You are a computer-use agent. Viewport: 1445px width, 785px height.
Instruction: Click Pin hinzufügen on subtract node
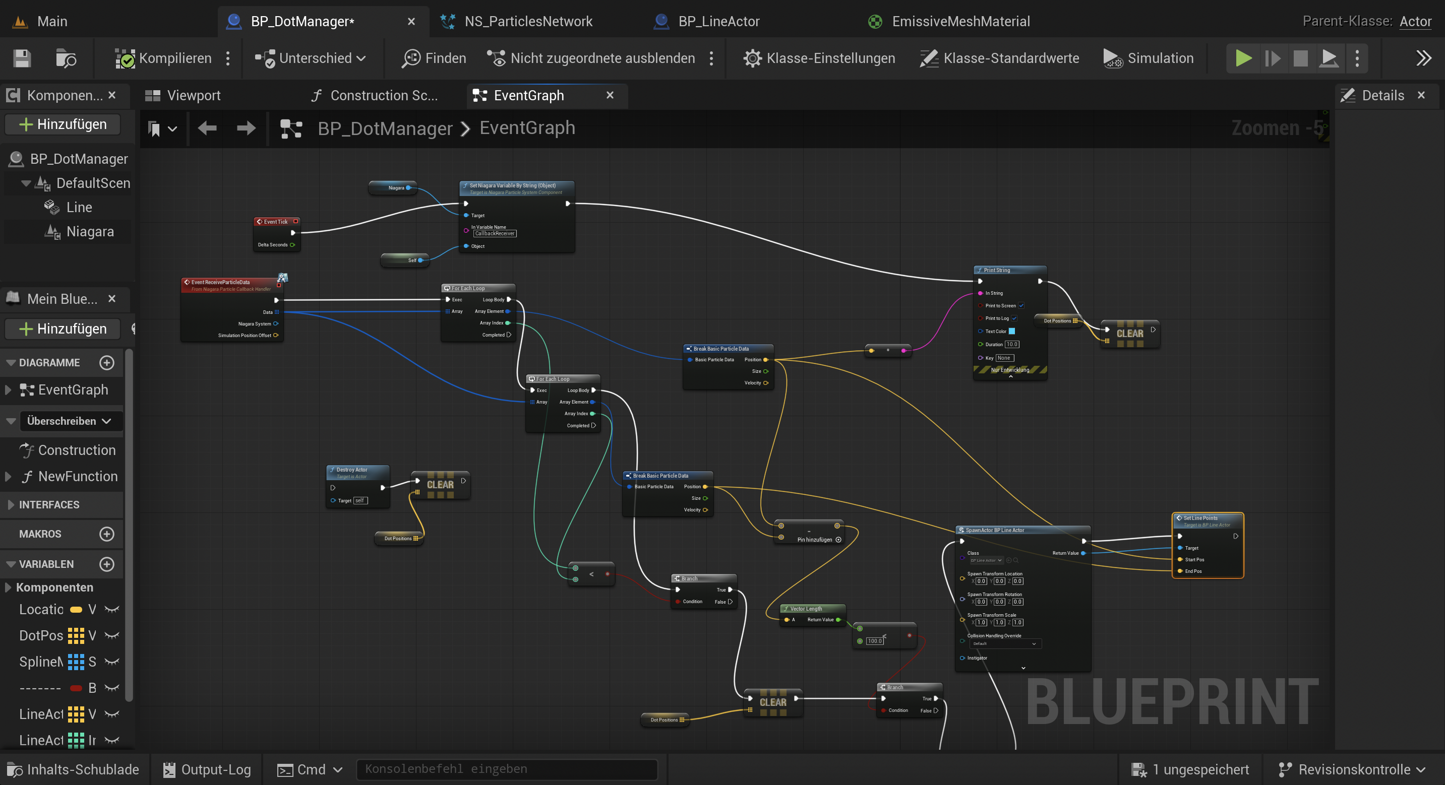(x=819, y=540)
